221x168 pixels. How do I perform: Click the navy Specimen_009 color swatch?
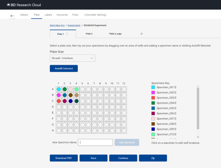153,129
